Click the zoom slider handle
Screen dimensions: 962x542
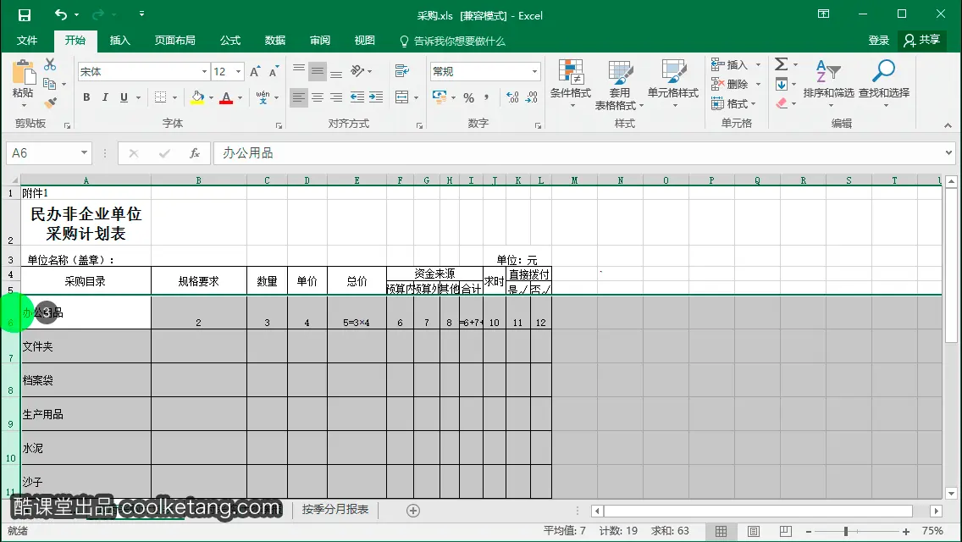[846, 532]
